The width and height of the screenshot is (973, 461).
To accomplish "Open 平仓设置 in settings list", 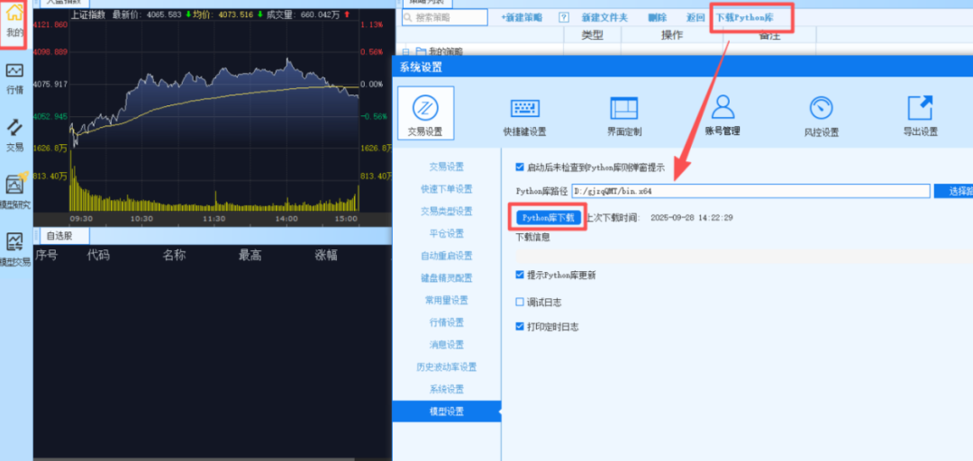I will pos(447,233).
